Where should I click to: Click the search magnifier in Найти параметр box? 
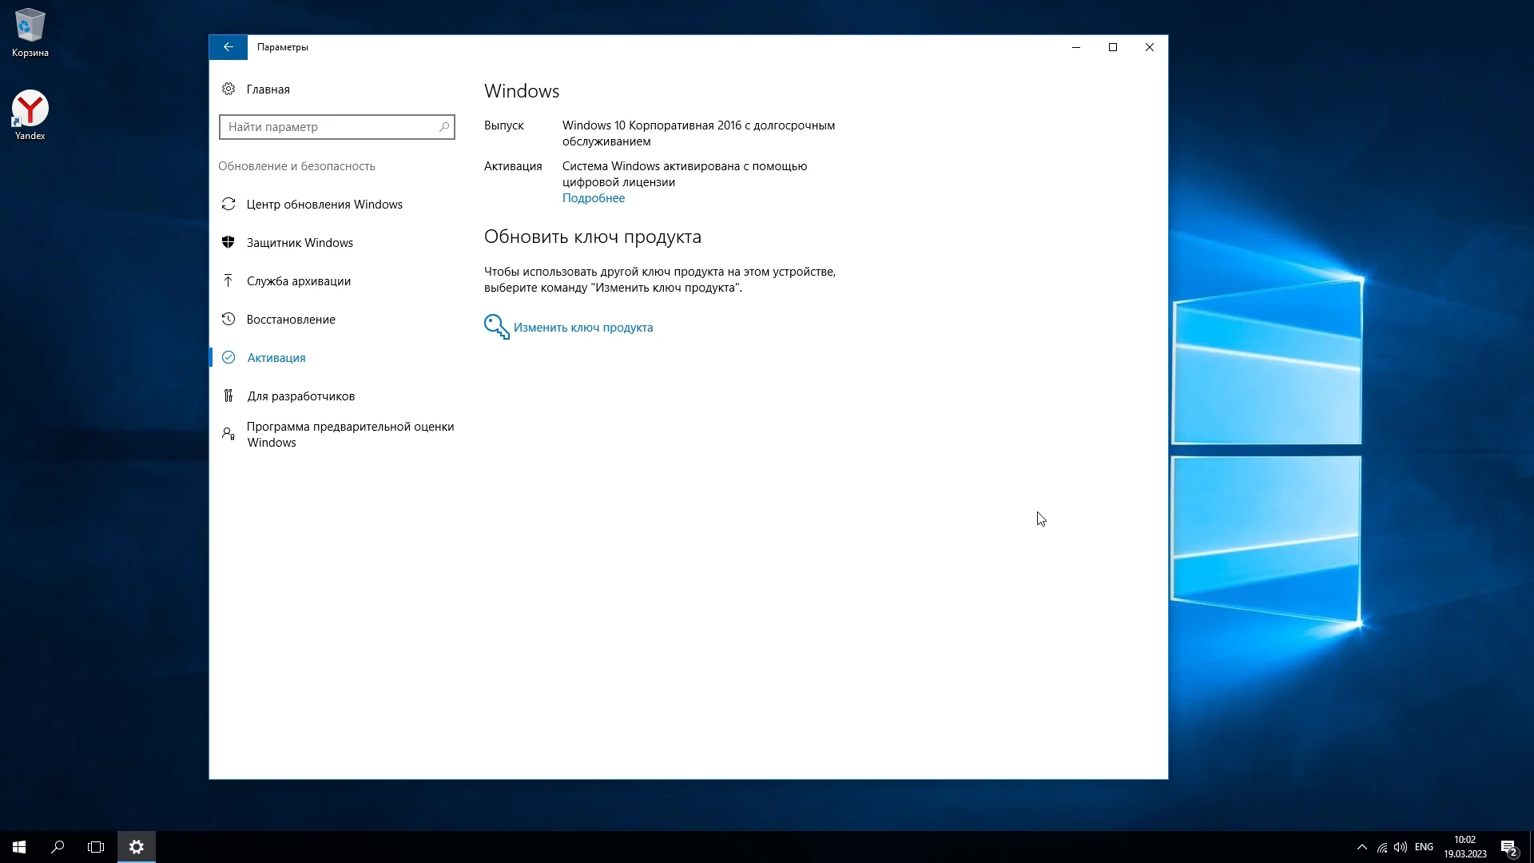tap(444, 127)
